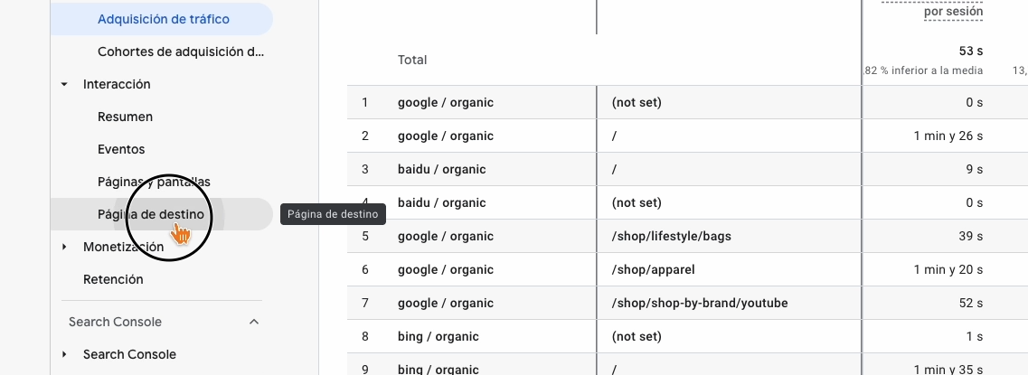Open the Página de destino report

150,214
